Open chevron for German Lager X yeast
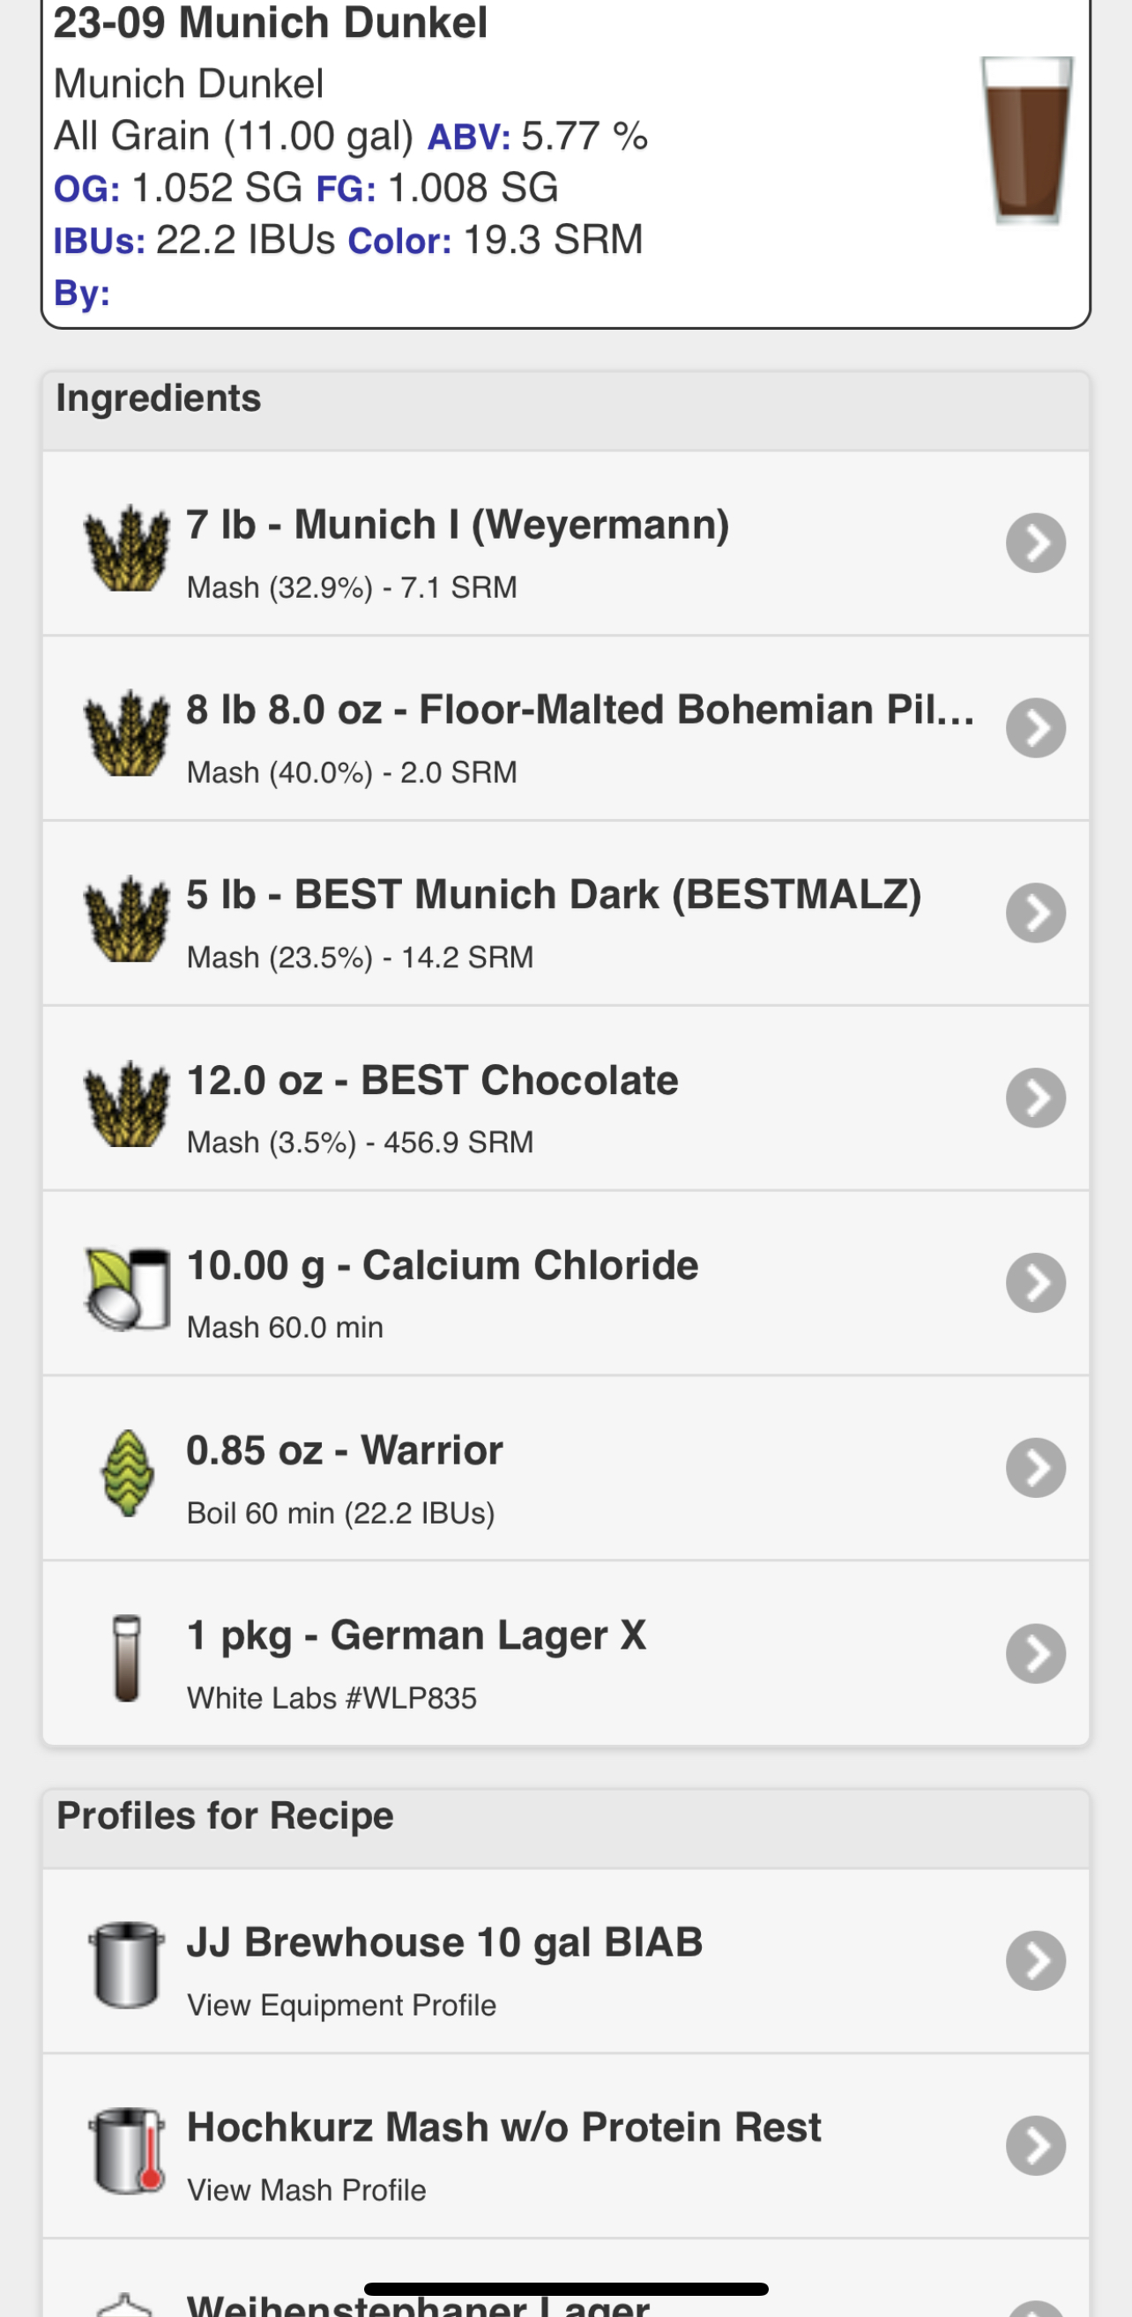 [x=1036, y=1653]
